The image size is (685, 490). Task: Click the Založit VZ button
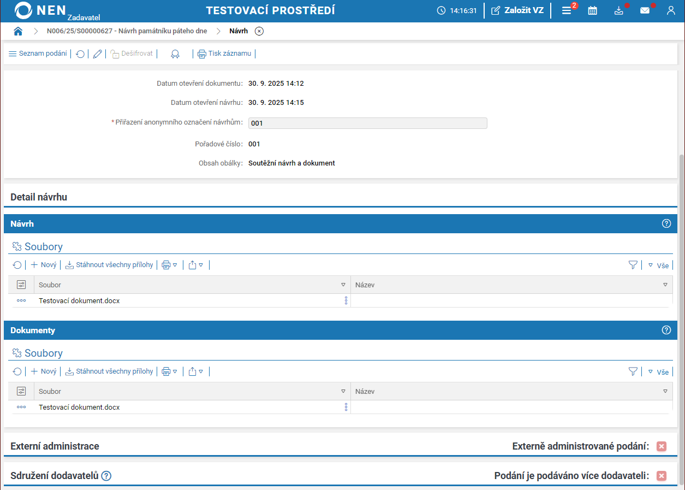pyautogui.click(x=517, y=10)
